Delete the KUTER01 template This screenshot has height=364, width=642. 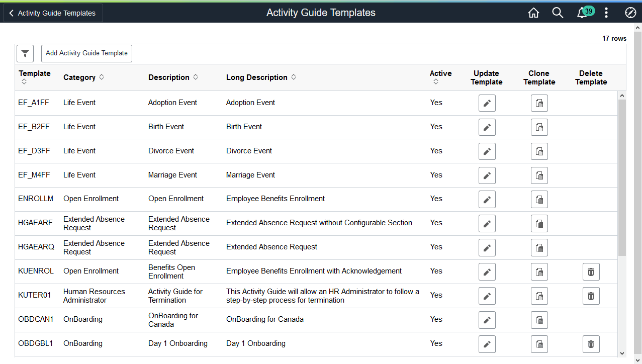591,296
